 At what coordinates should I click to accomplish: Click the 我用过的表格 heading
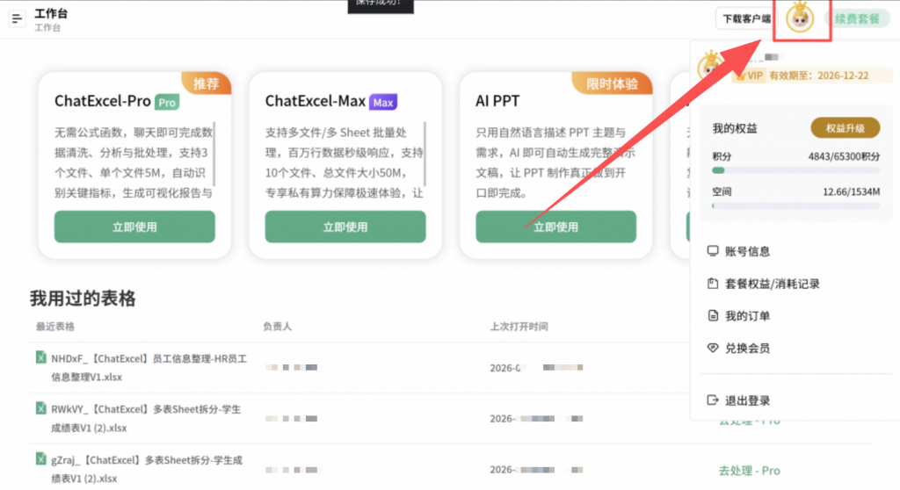pos(83,299)
